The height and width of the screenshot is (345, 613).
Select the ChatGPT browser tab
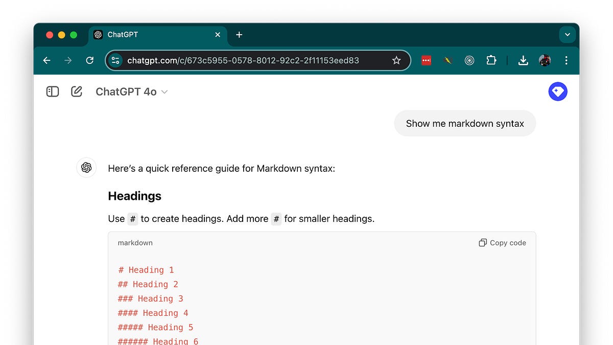coord(158,35)
